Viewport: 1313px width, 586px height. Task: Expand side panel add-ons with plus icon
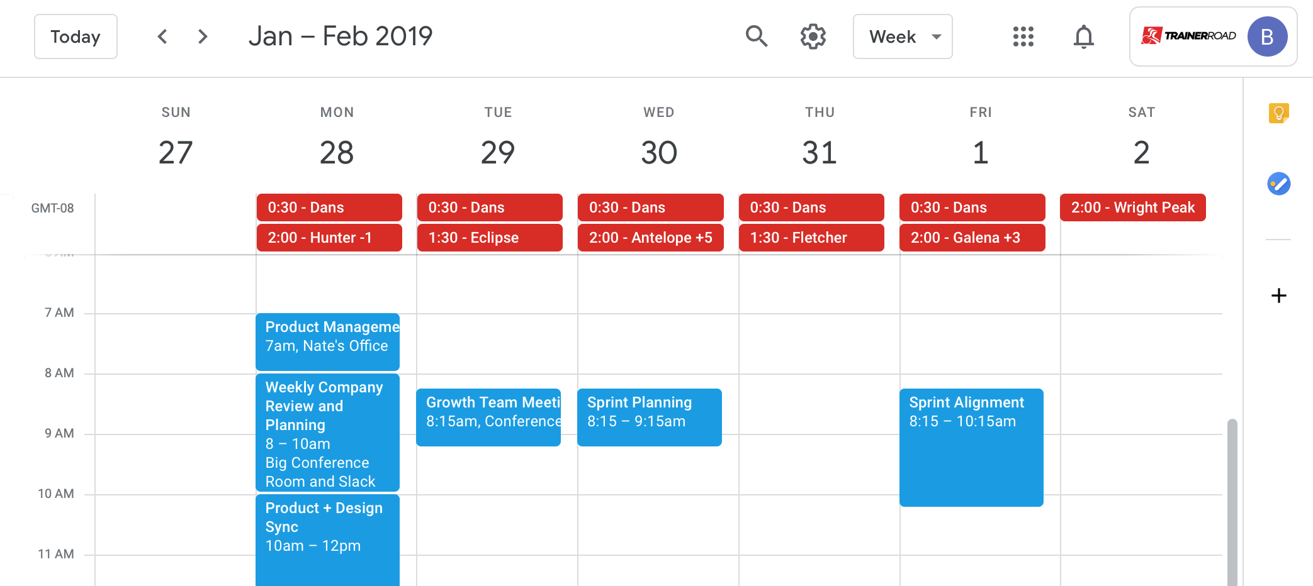click(1279, 295)
